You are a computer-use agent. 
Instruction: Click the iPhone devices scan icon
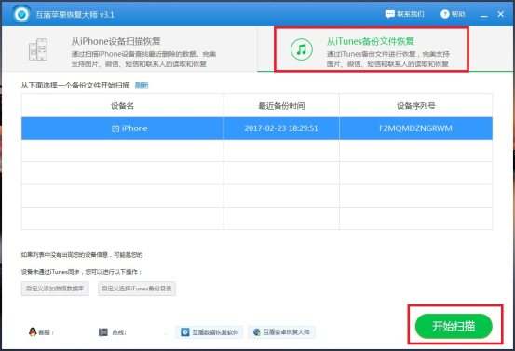coord(38,49)
